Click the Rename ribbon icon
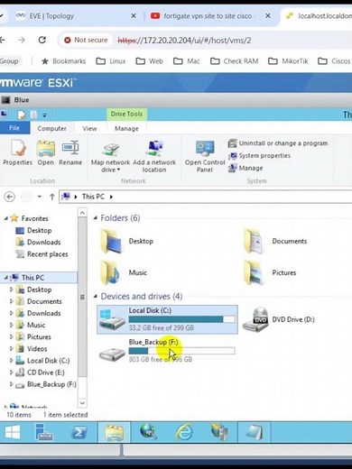 pos(70,152)
